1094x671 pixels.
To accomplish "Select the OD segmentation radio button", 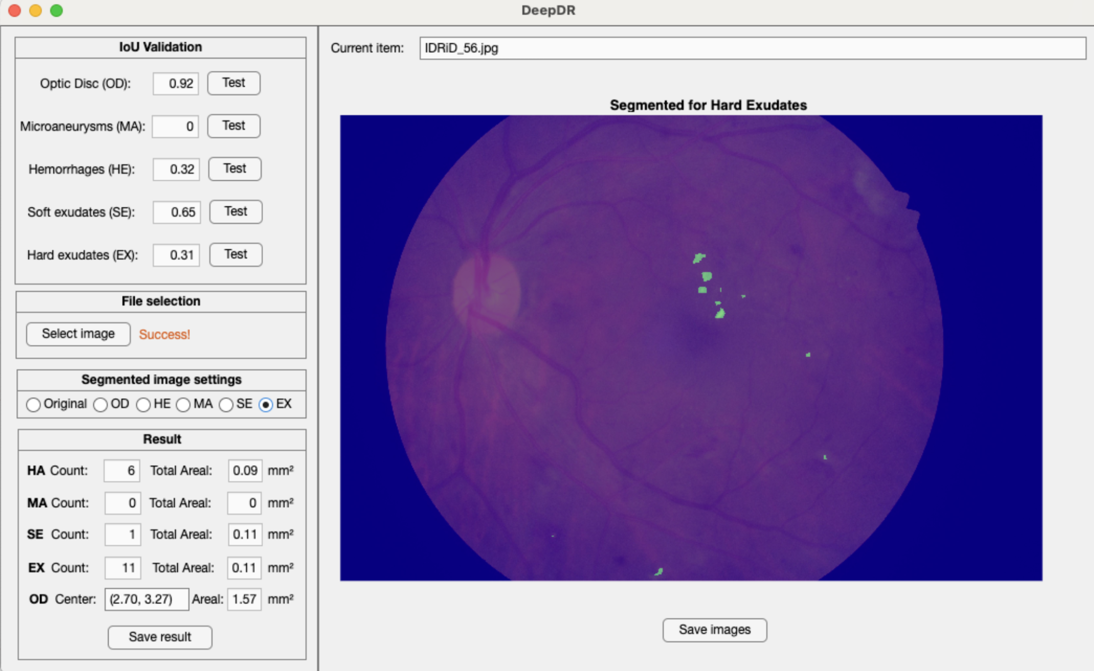I will (100, 405).
